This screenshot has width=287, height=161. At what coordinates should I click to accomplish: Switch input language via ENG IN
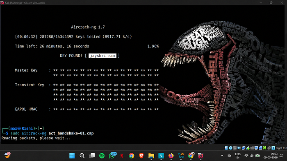click(x=238, y=156)
